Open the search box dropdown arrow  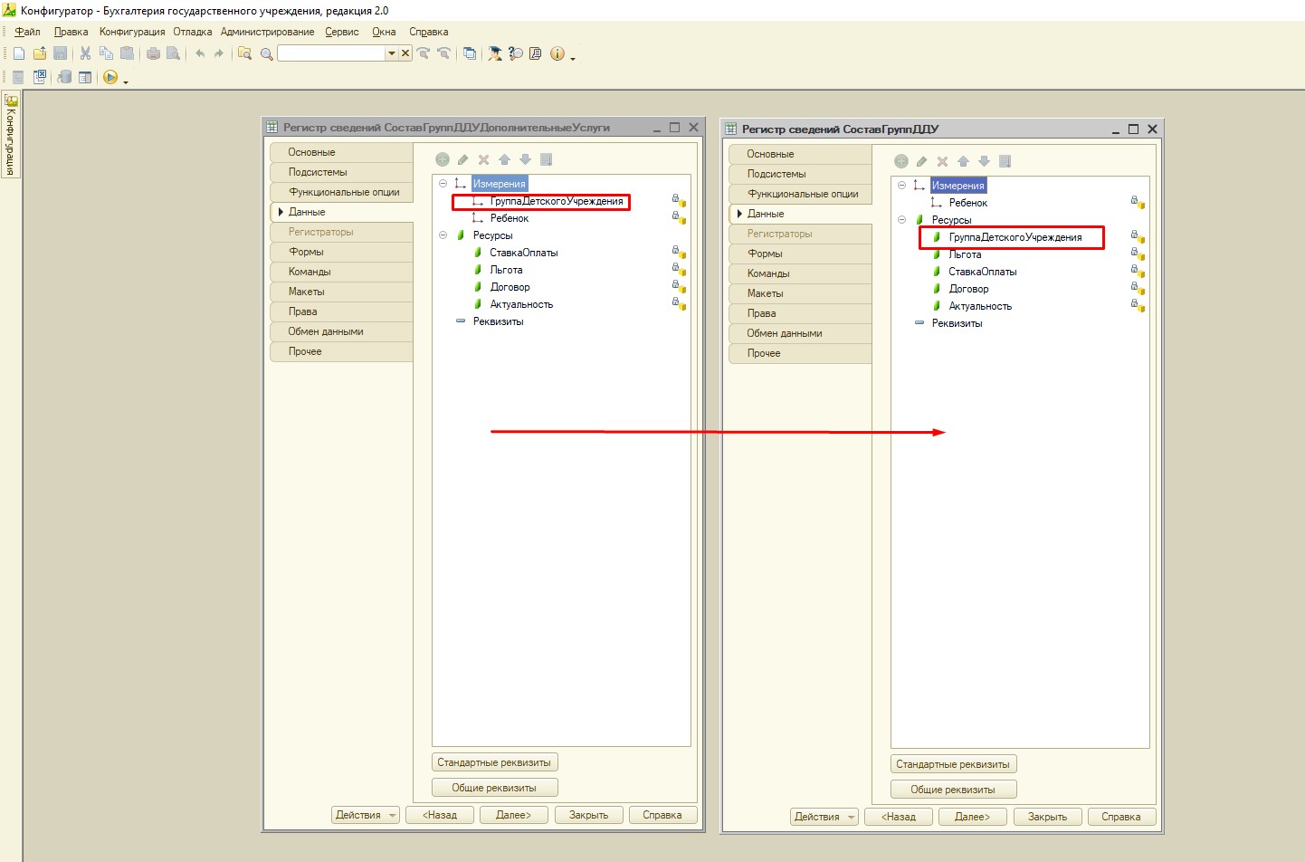(x=392, y=53)
